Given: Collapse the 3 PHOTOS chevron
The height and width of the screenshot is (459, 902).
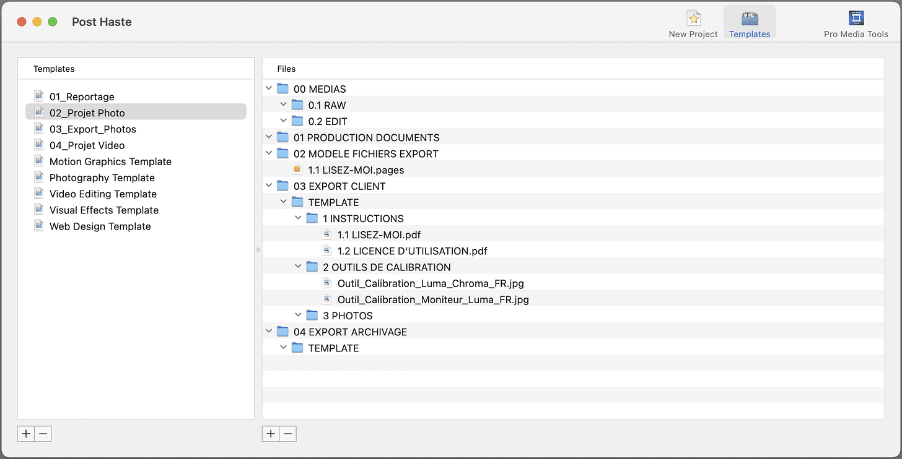Looking at the screenshot, I should 299,315.
